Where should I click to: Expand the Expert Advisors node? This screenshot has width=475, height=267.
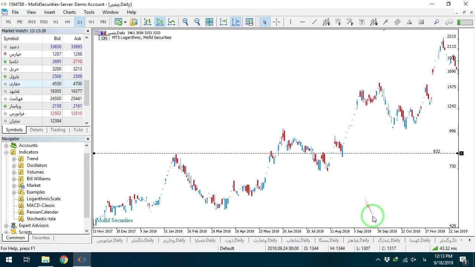click(6, 225)
